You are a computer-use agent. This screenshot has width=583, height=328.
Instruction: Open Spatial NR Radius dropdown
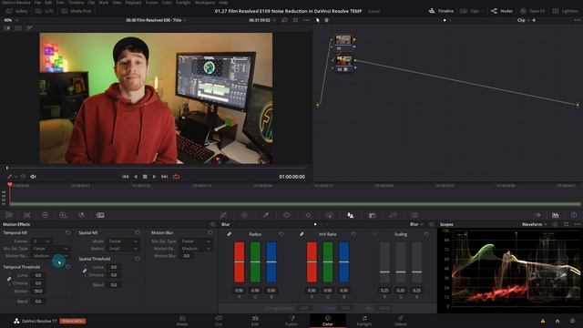(x=123, y=249)
